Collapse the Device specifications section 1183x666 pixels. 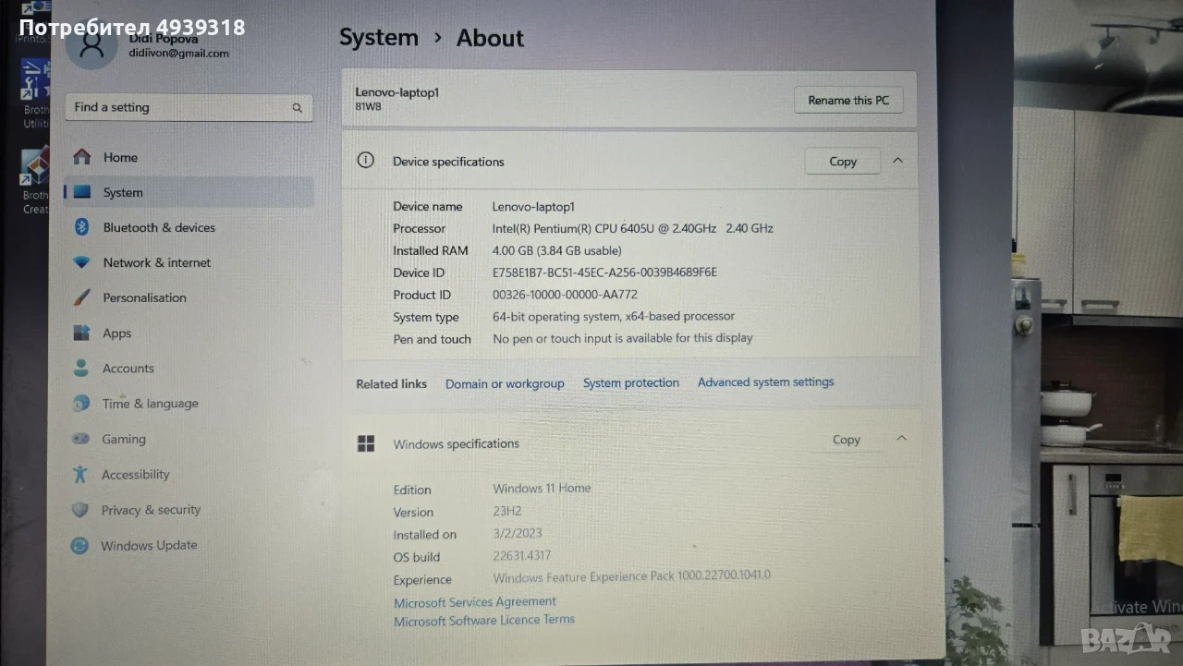point(898,161)
